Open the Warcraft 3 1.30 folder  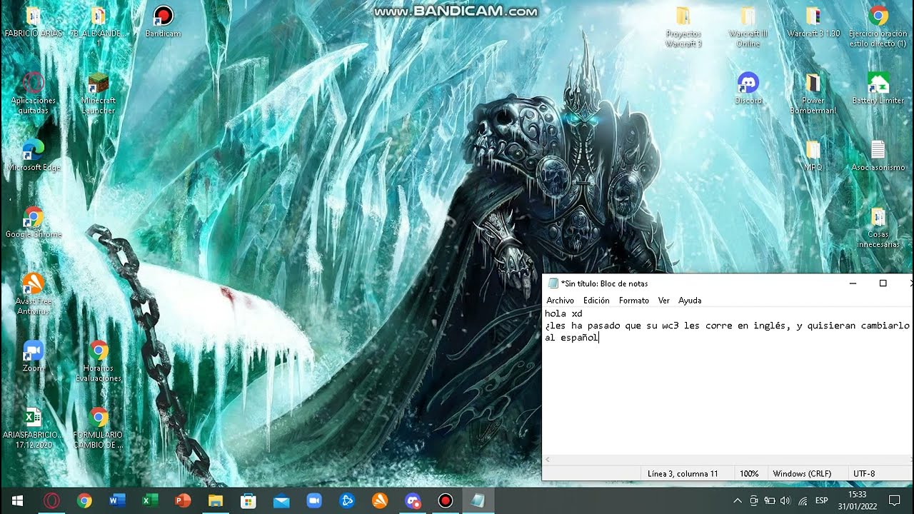813,21
